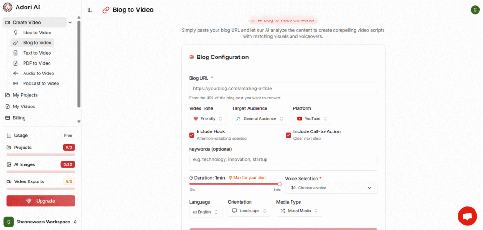The width and height of the screenshot is (483, 230).
Task: Click the Create Video camera icon
Action: (x=8, y=23)
